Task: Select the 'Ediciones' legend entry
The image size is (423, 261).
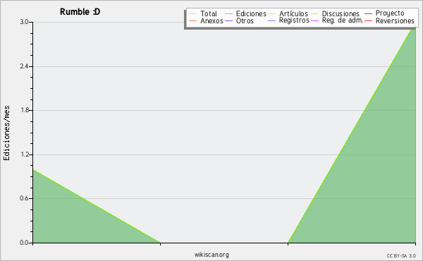Action: (251, 14)
